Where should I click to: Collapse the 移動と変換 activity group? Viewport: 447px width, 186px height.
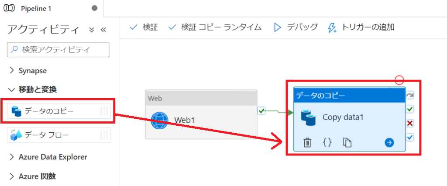(x=37, y=90)
